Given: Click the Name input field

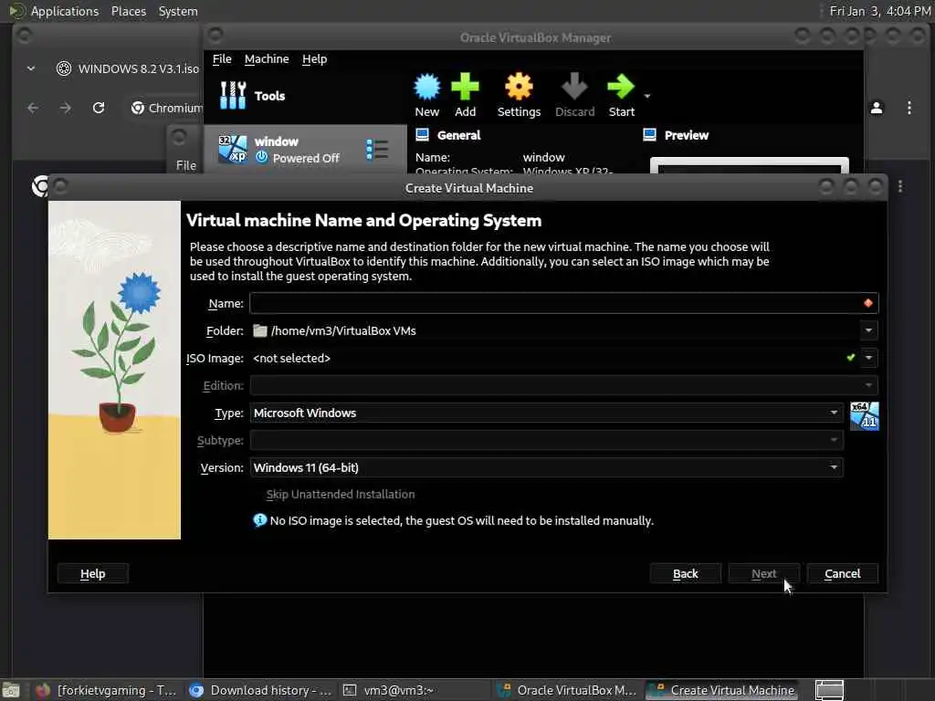Looking at the screenshot, I should click(563, 303).
